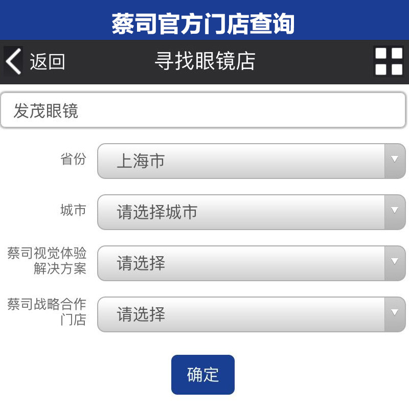Image resolution: width=409 pixels, height=409 pixels.
Task: Open the four-square grid menu icon
Action: coord(389,61)
